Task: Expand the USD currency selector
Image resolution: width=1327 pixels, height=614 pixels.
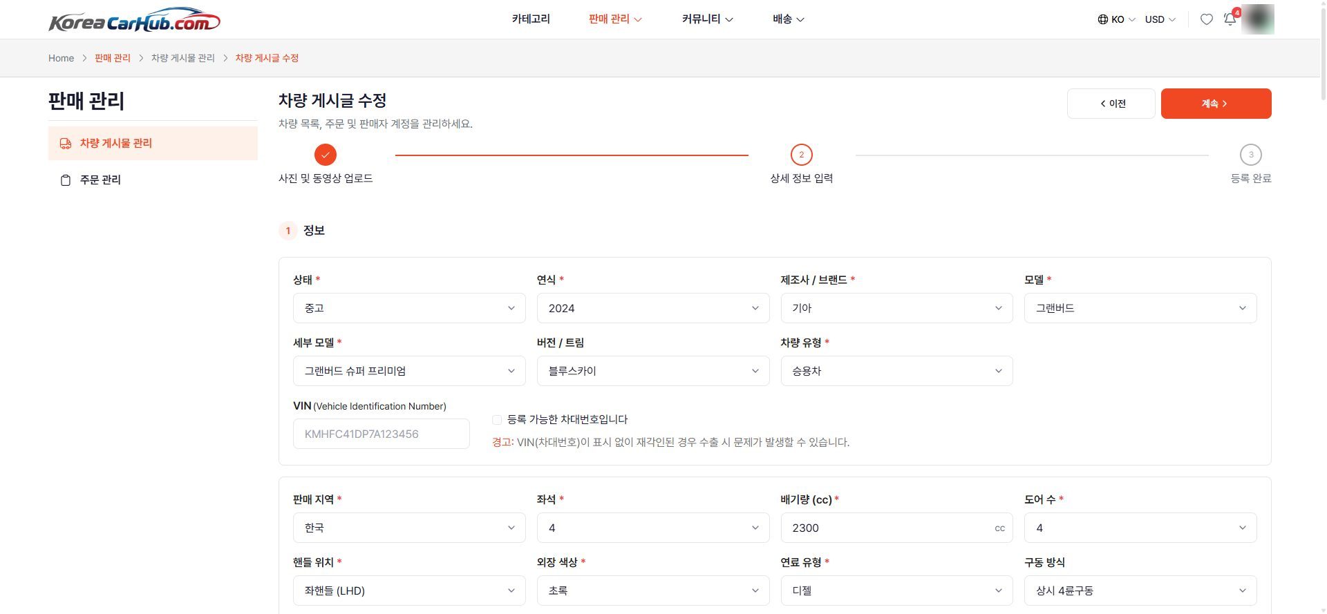Action: click(1160, 19)
